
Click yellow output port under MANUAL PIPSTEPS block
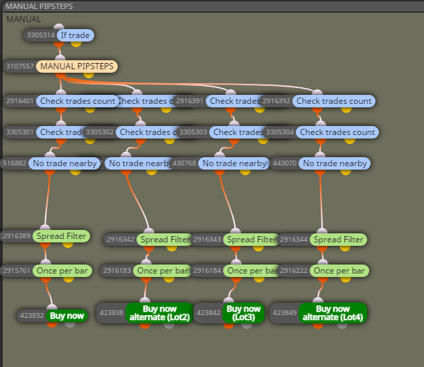click(89, 75)
